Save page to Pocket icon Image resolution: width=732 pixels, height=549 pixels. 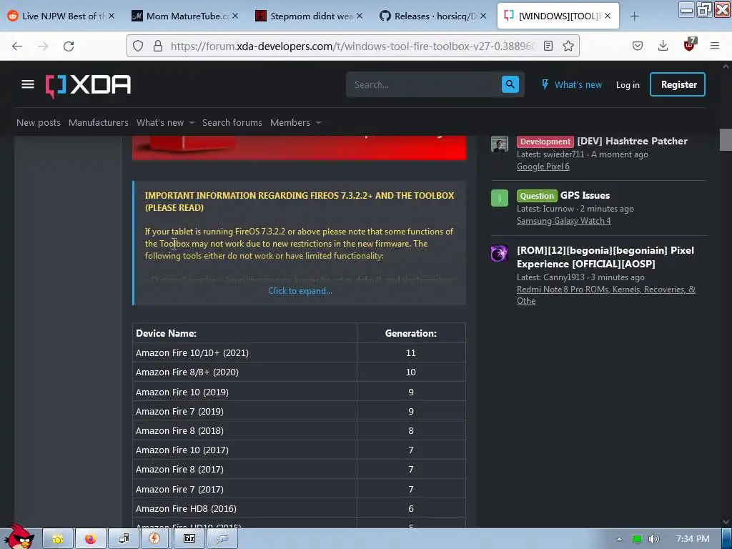[x=638, y=46]
